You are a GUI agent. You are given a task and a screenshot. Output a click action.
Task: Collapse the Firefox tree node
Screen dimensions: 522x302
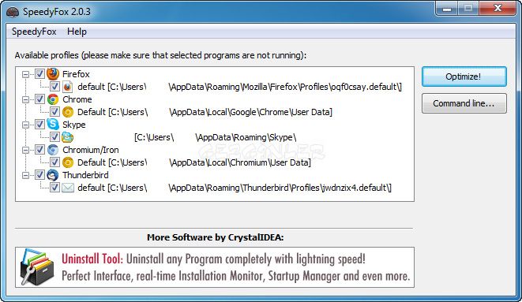(x=25, y=74)
